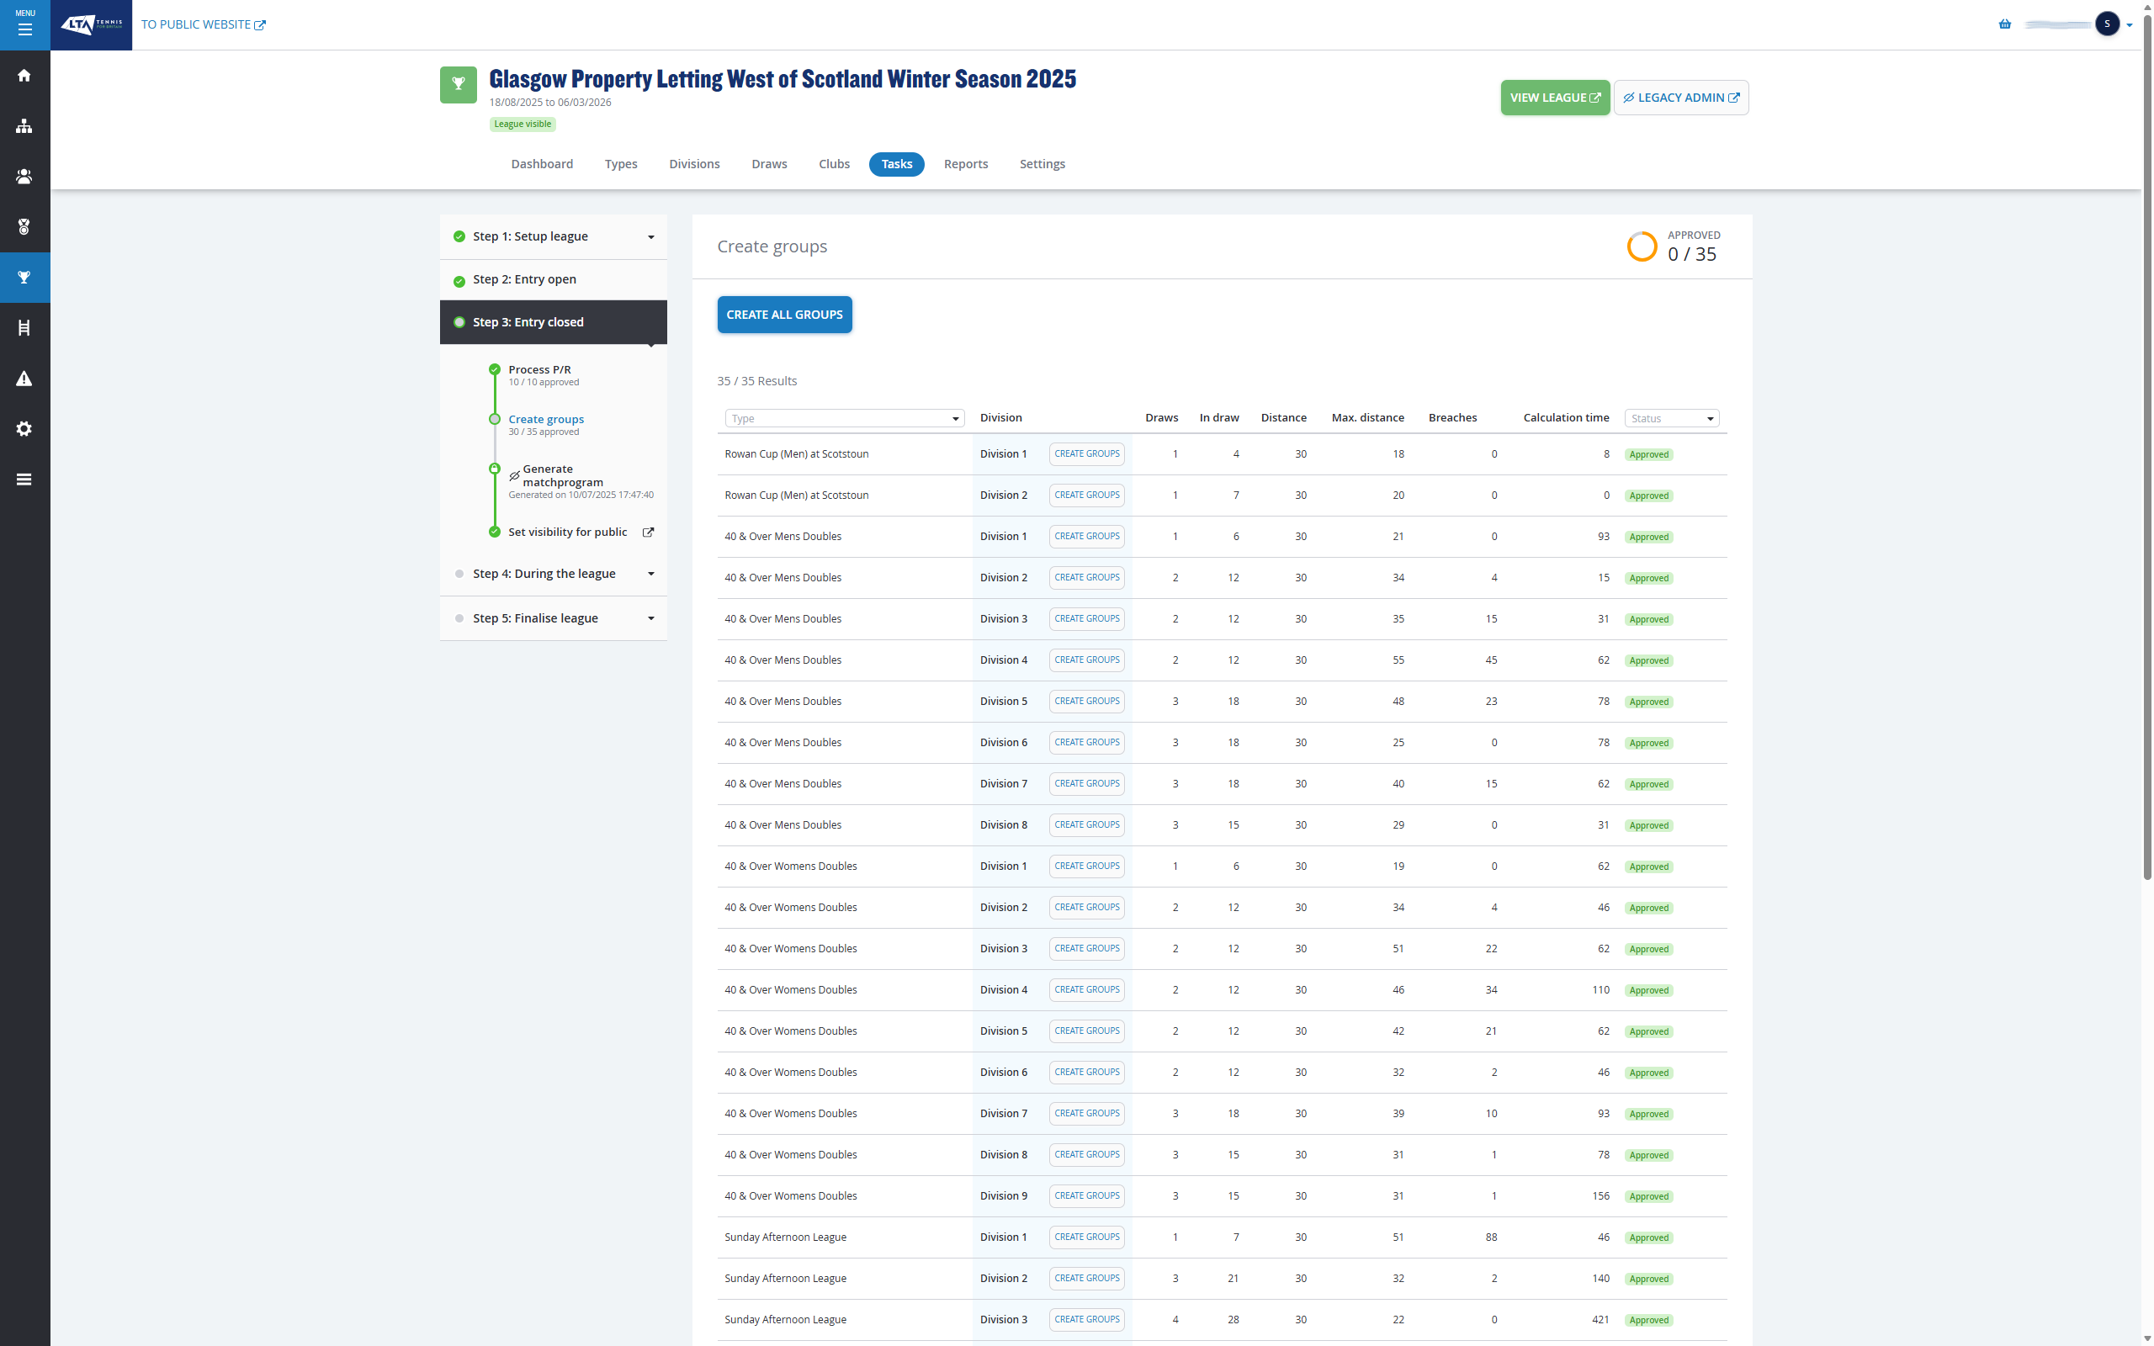Open the Type filter dropdown

click(x=844, y=418)
